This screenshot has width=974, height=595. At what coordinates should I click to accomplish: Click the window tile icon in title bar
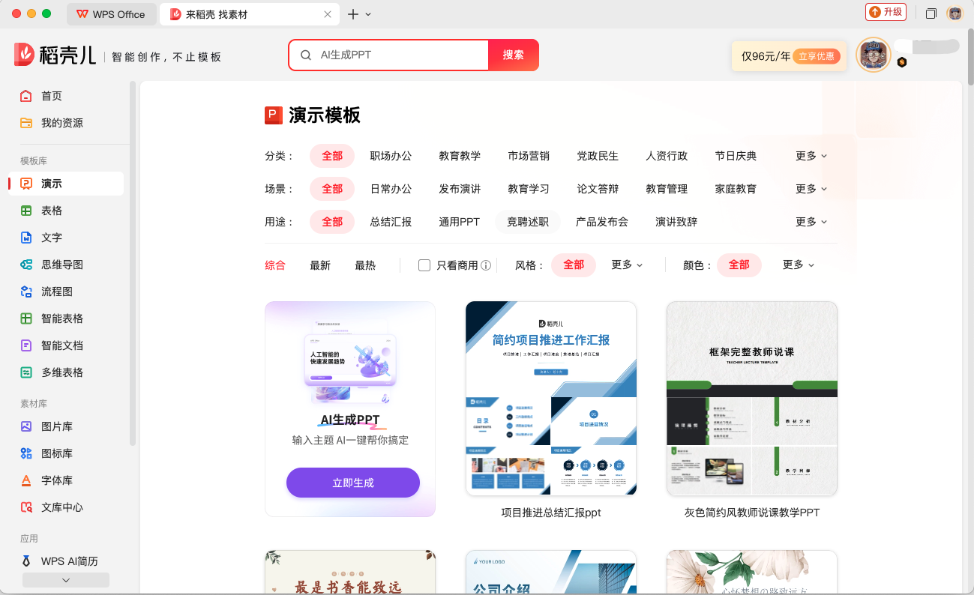[x=931, y=13]
